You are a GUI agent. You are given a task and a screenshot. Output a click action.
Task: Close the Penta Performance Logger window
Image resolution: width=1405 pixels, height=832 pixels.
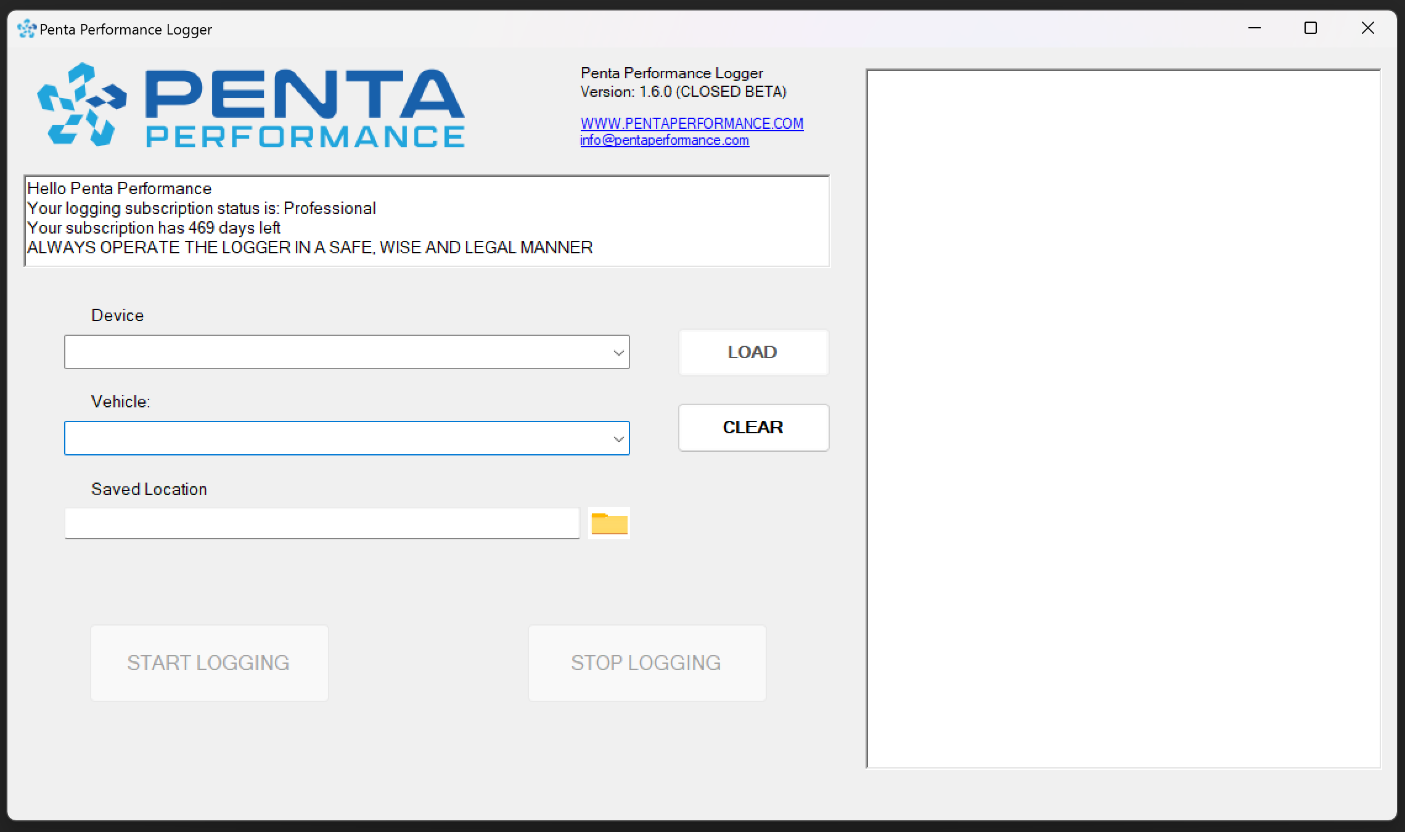[x=1367, y=28]
